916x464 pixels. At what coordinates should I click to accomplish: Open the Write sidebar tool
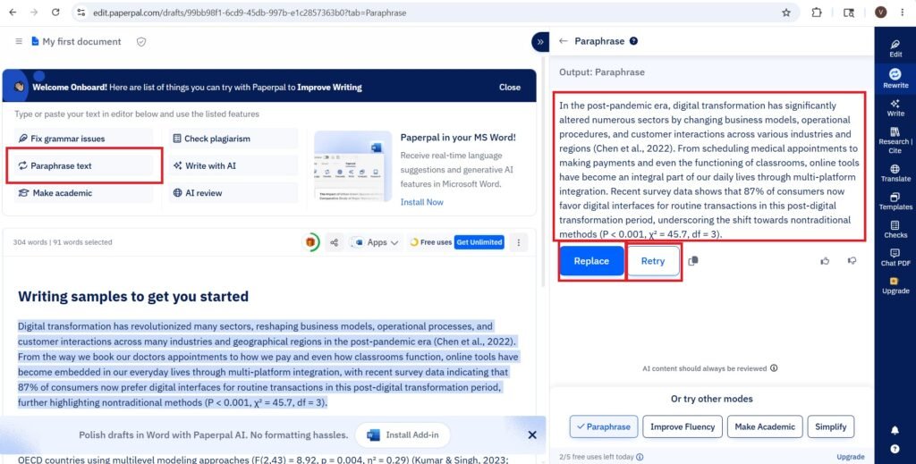click(x=895, y=107)
